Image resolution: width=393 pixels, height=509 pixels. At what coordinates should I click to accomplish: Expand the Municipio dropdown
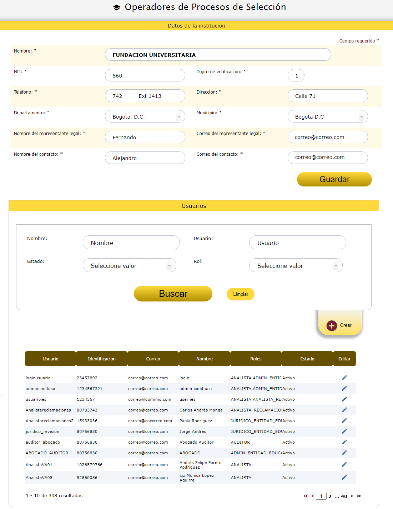(328, 117)
